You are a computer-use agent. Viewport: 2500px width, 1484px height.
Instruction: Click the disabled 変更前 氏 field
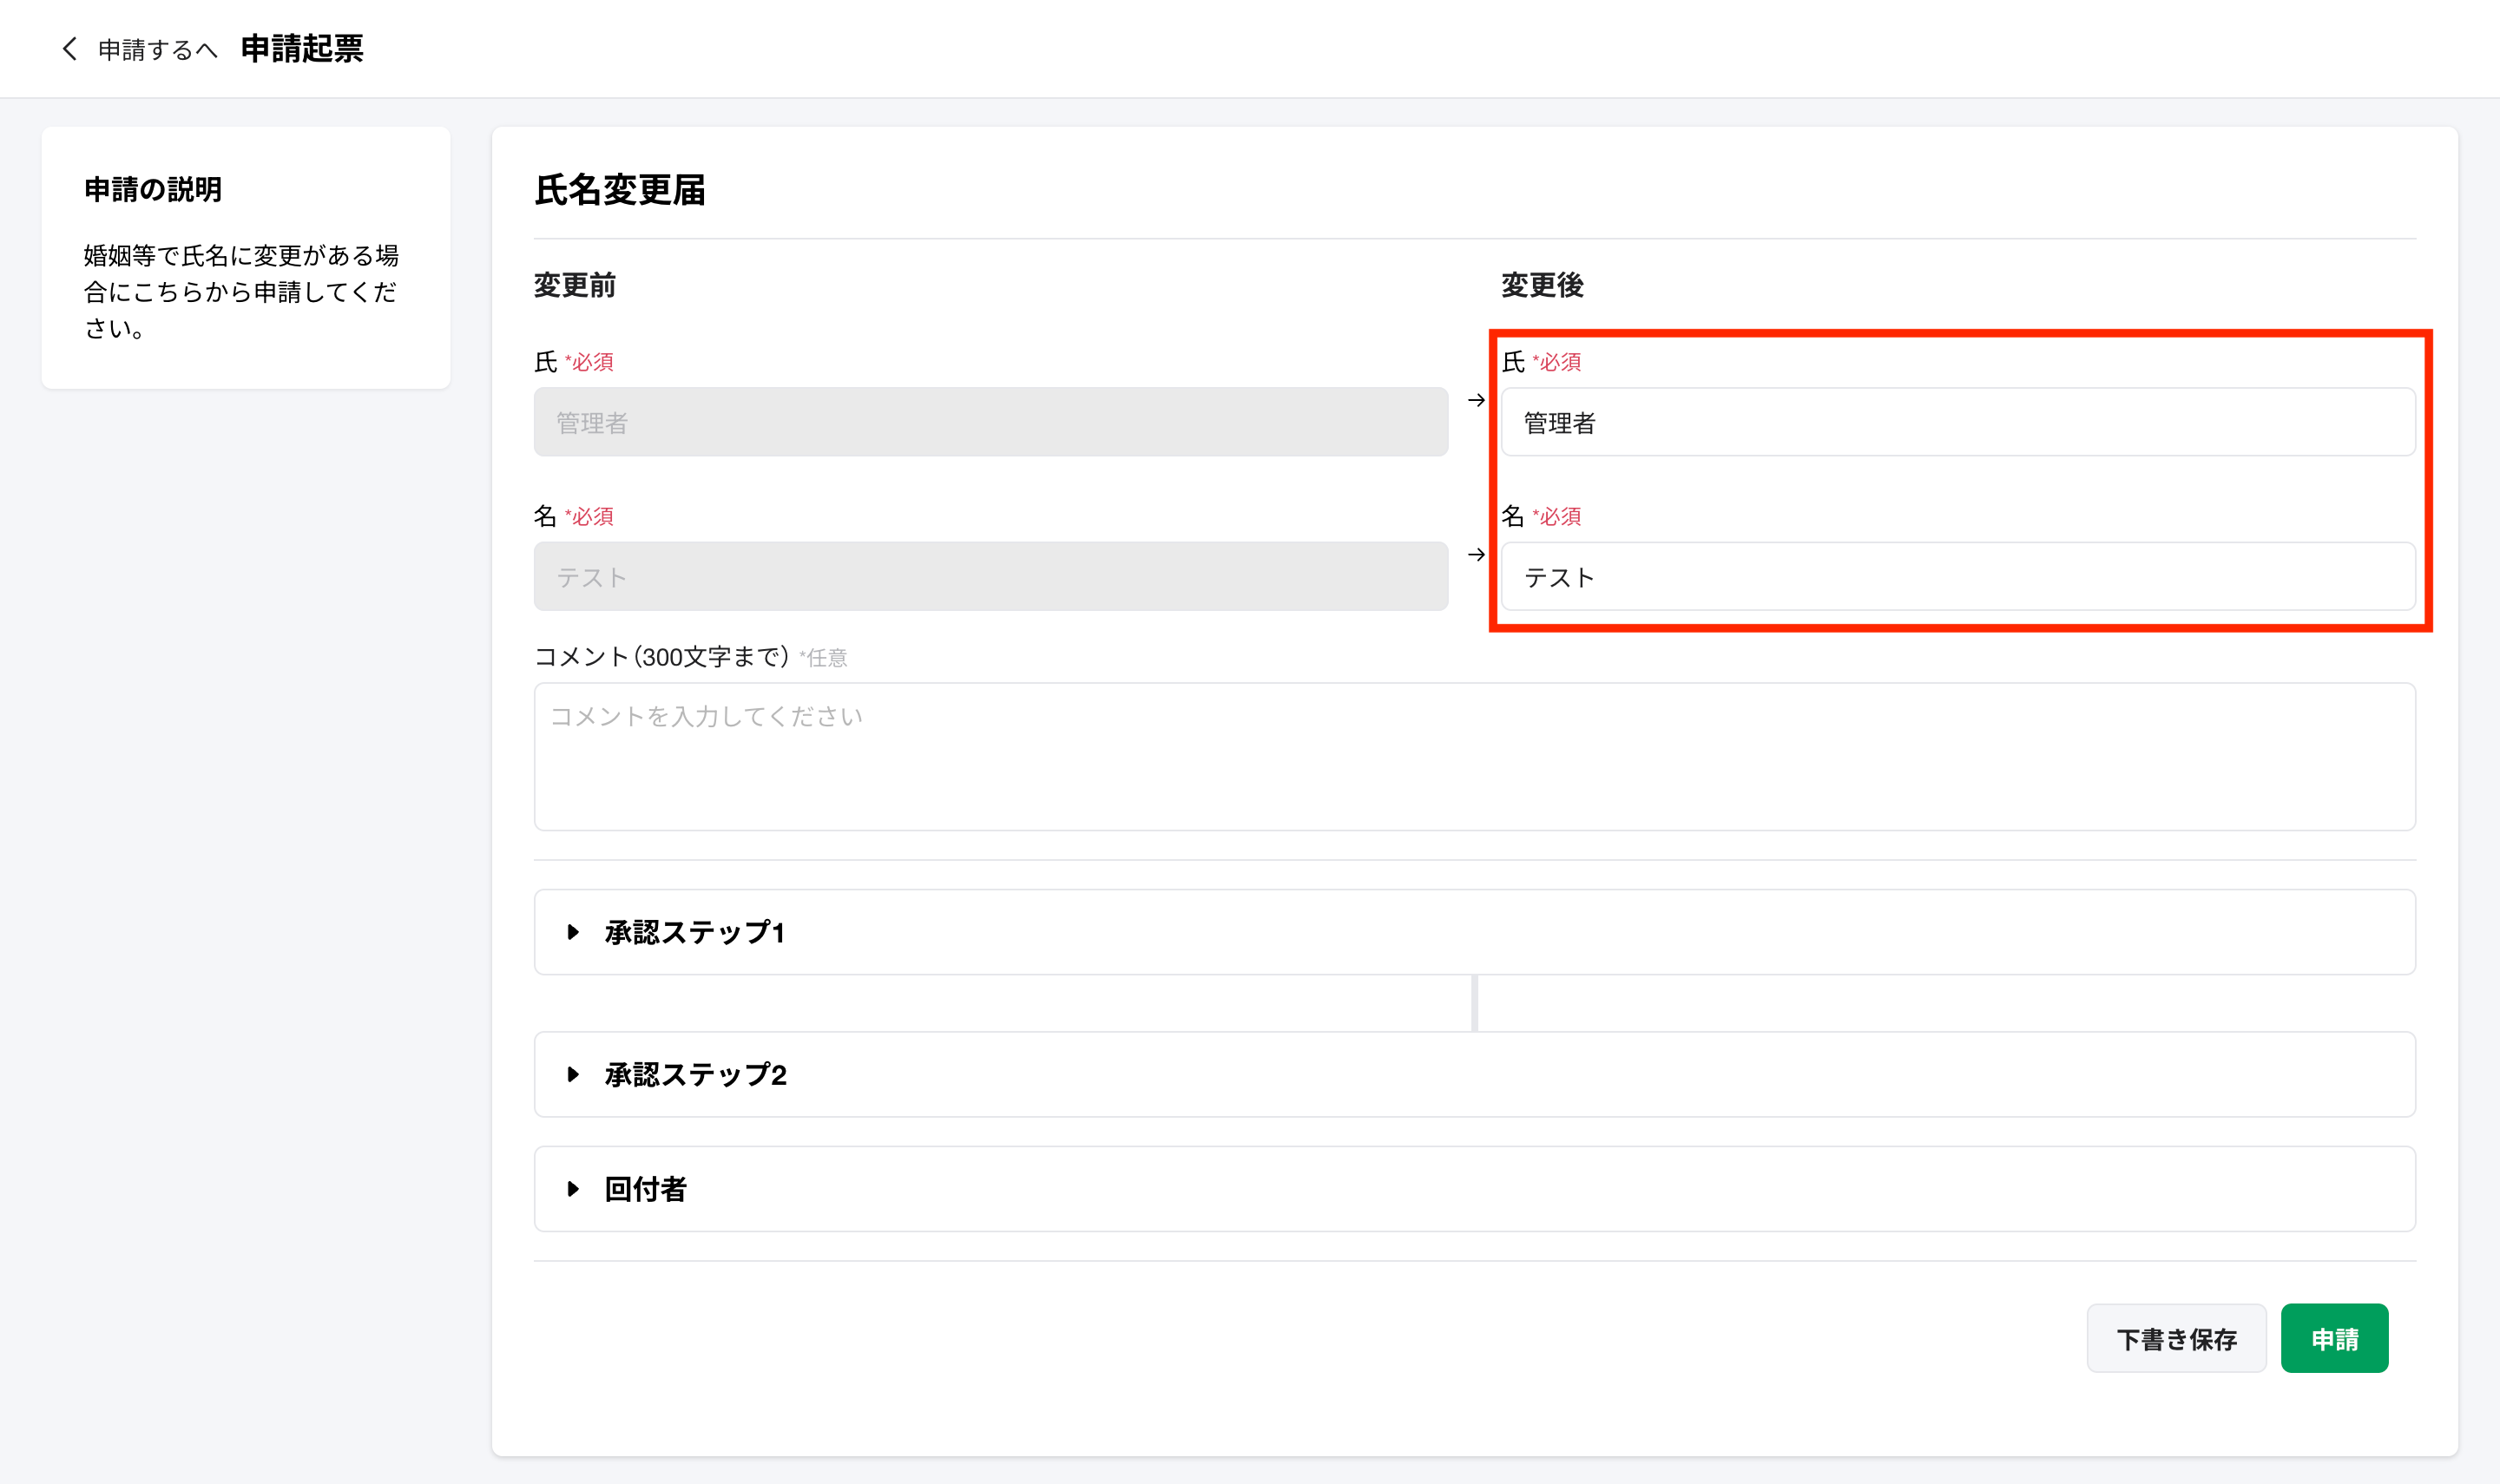pos(990,421)
